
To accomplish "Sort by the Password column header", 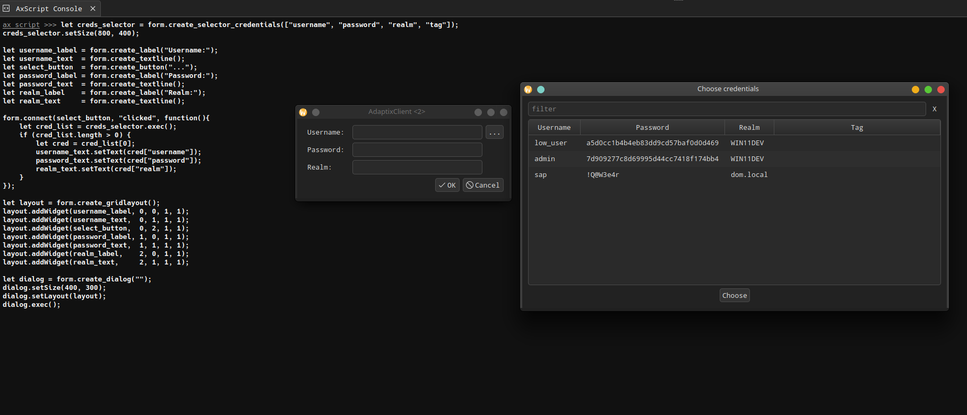I will coord(652,128).
